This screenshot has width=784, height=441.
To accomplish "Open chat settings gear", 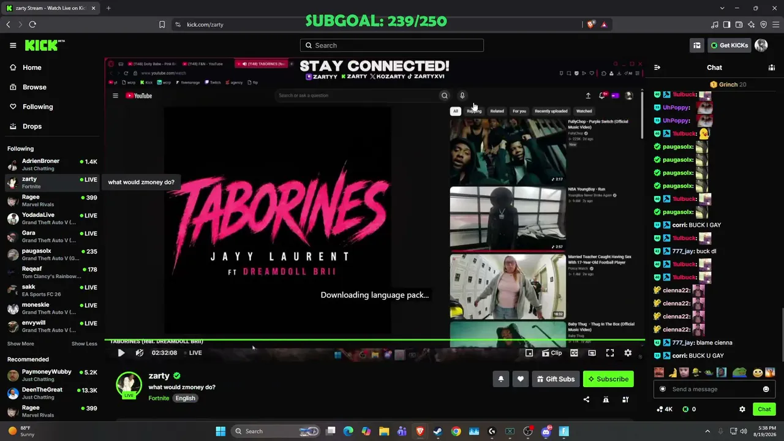I will point(742,409).
